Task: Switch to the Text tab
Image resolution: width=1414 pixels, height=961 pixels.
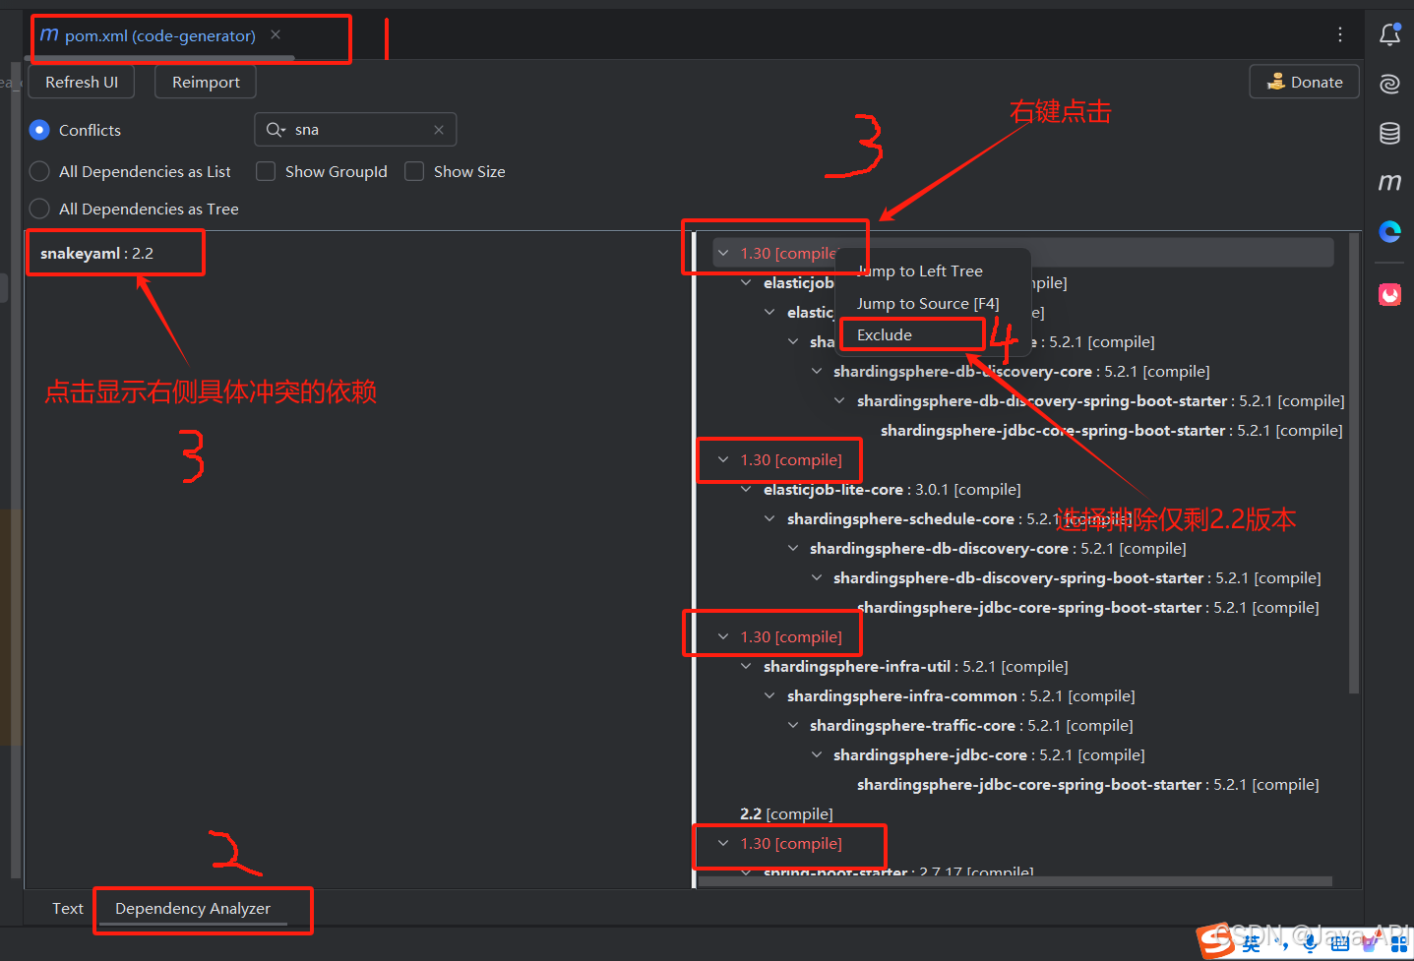Action: [67, 908]
